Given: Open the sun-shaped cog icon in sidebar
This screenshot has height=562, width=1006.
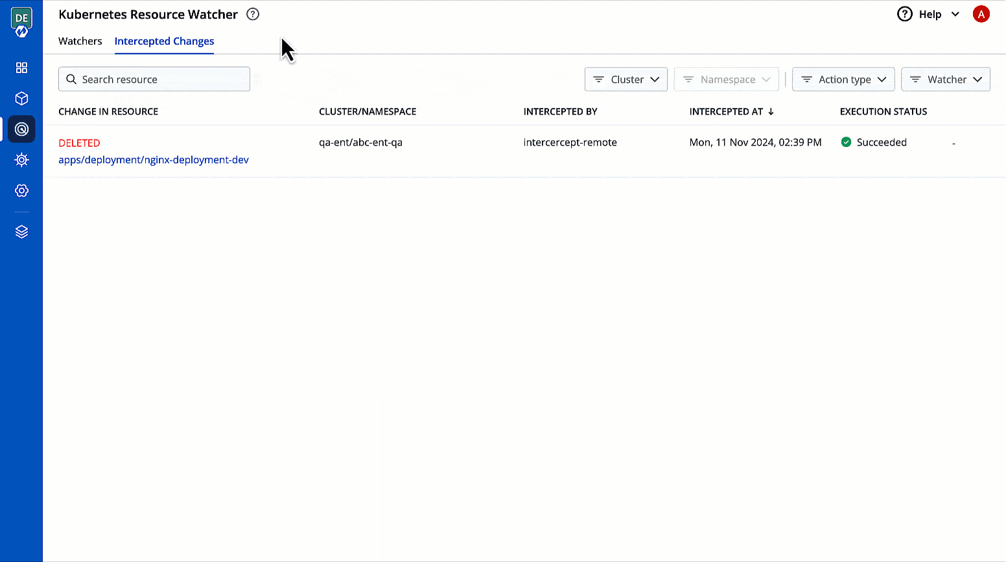Looking at the screenshot, I should click(21, 160).
